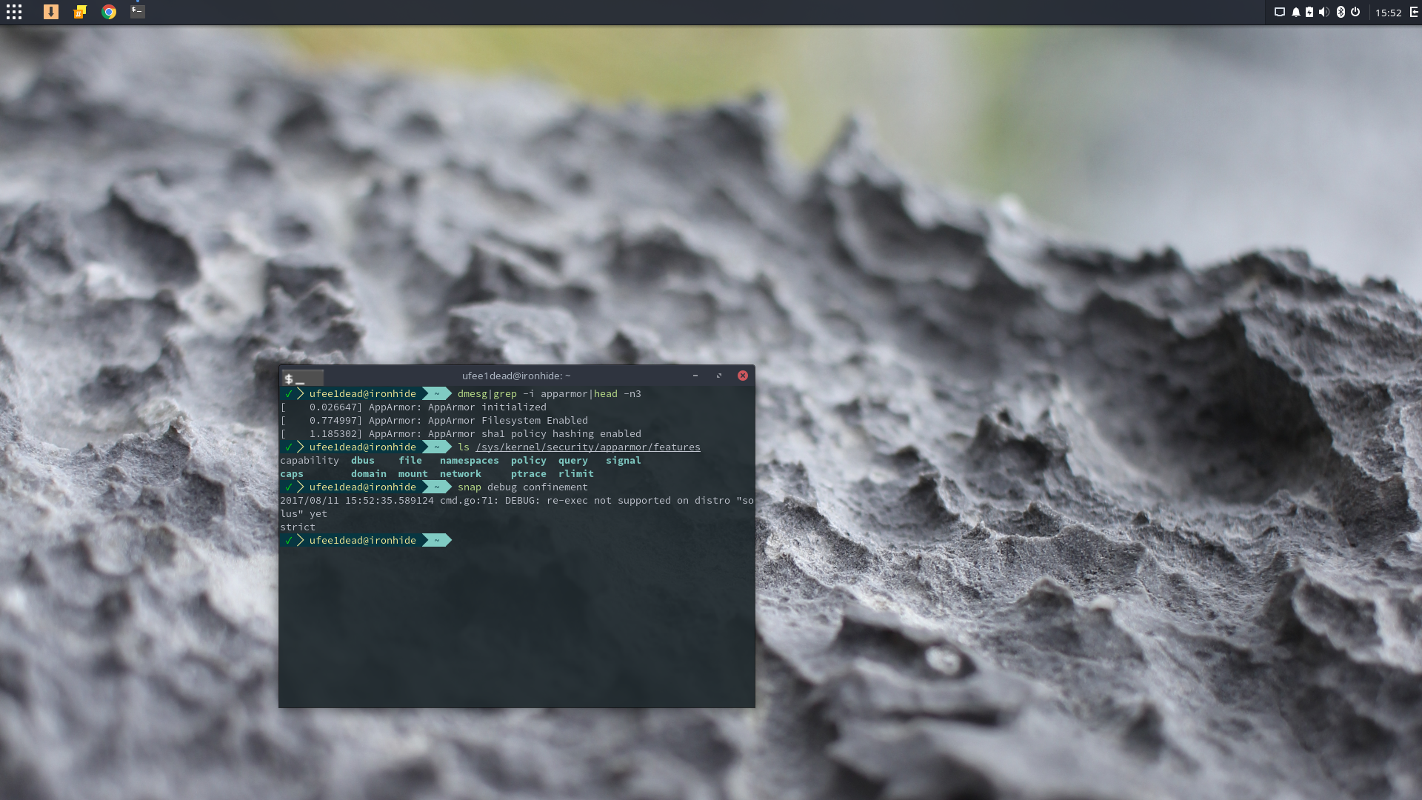The height and width of the screenshot is (800, 1422).
Task: Close the terminal with the red button
Action: [743, 376]
